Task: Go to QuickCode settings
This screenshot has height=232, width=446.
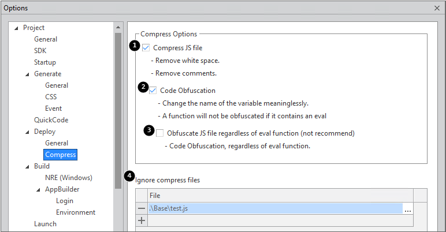Action: click(51, 120)
